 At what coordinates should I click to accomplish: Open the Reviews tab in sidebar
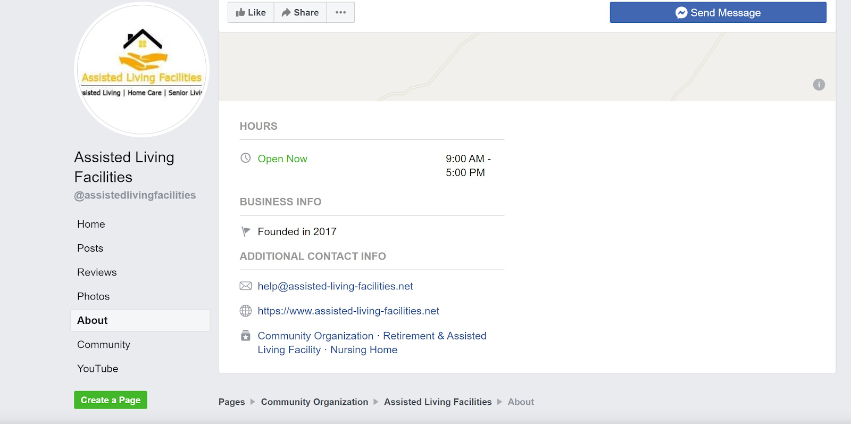[97, 272]
